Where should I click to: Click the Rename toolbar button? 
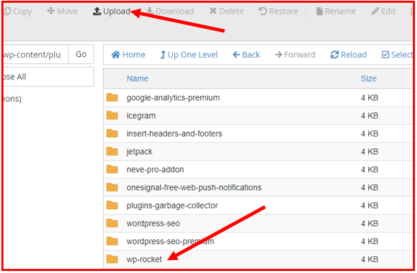pos(336,11)
